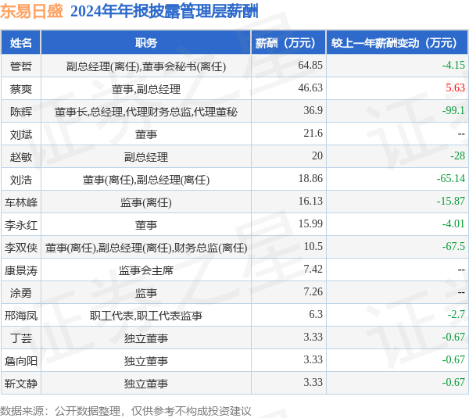Click salary change value -99.1
Viewport: 469px width, 418px height.
(x=453, y=110)
